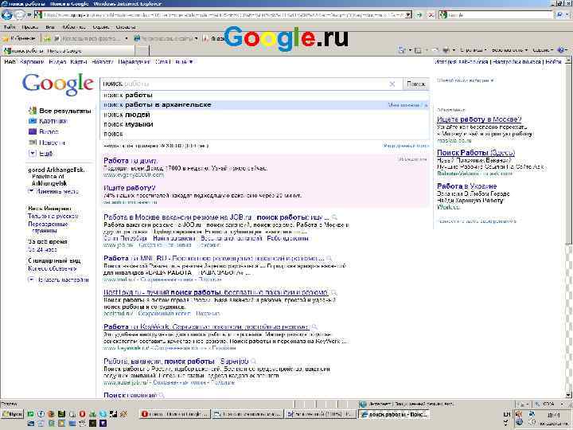
Task: Go back with the IE Back arrow
Action: (x=6, y=15)
